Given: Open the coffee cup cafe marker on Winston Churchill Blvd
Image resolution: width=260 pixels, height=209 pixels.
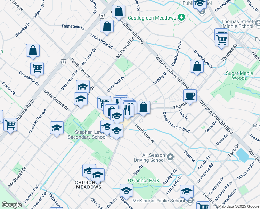Looking at the screenshot, I should pyautogui.click(x=190, y=96).
